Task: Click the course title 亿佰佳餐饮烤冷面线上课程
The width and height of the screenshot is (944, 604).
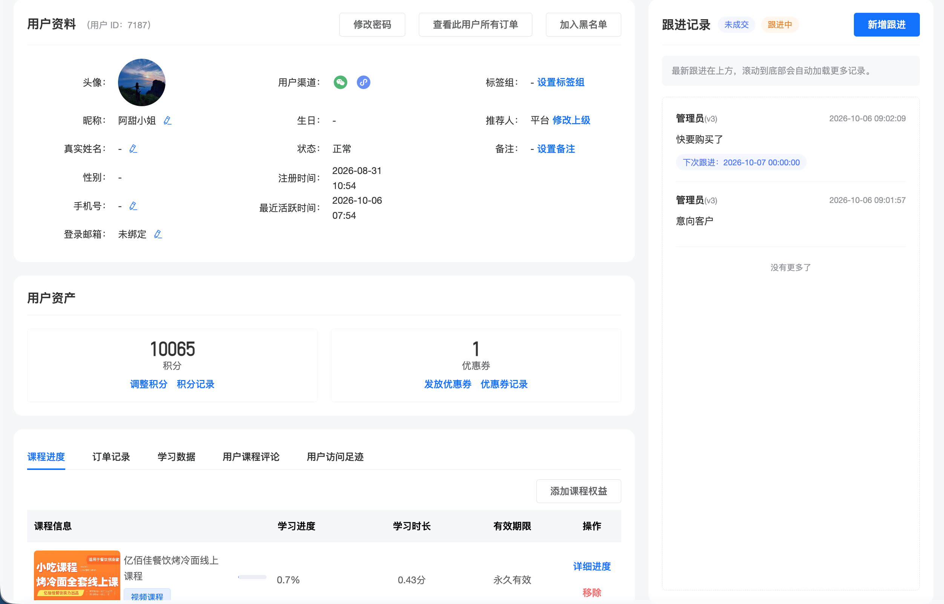Action: [171, 568]
